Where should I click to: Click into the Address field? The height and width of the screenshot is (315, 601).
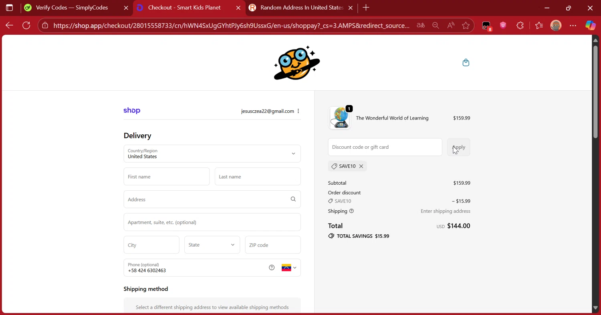212,199
